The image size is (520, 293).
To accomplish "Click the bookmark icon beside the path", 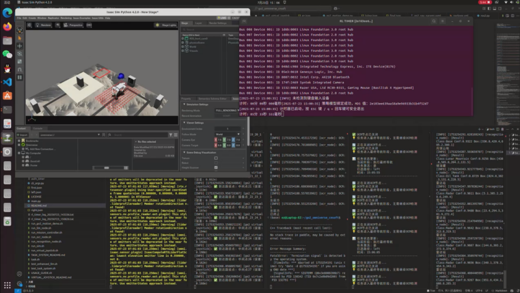I will (x=104, y=135).
